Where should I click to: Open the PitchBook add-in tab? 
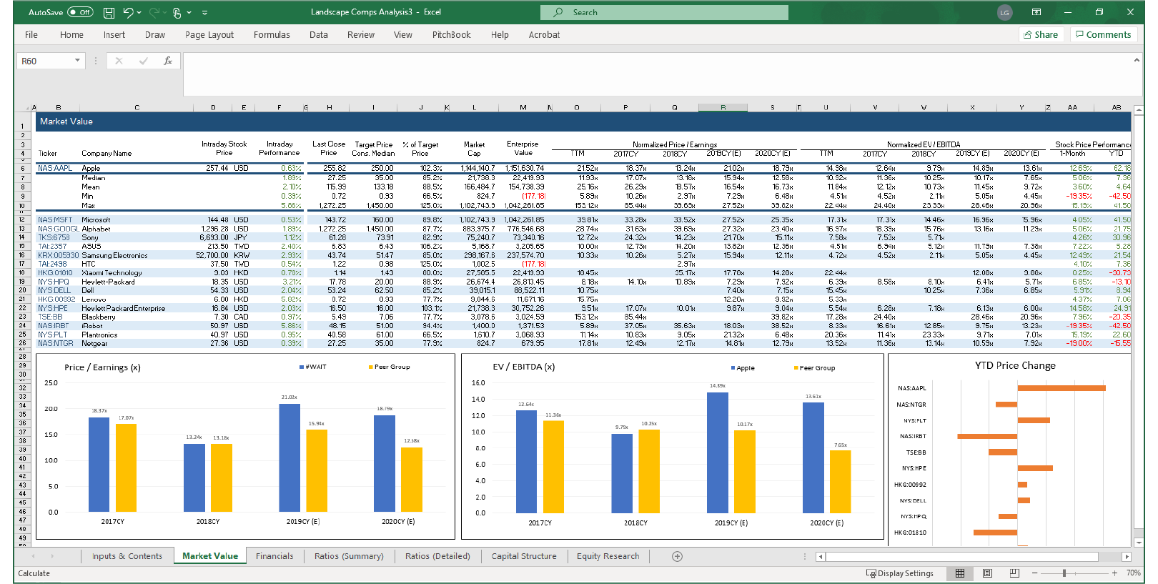[452, 34]
